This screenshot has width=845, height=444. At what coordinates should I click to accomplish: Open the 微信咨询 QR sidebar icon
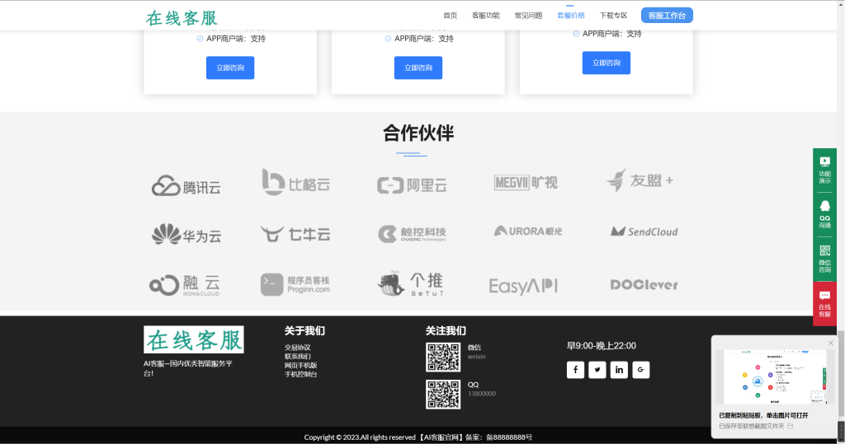pyautogui.click(x=824, y=259)
